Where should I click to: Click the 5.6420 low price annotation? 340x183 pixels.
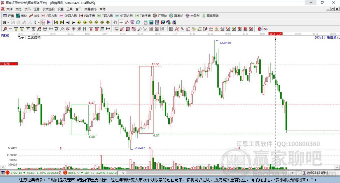click(x=140, y=148)
